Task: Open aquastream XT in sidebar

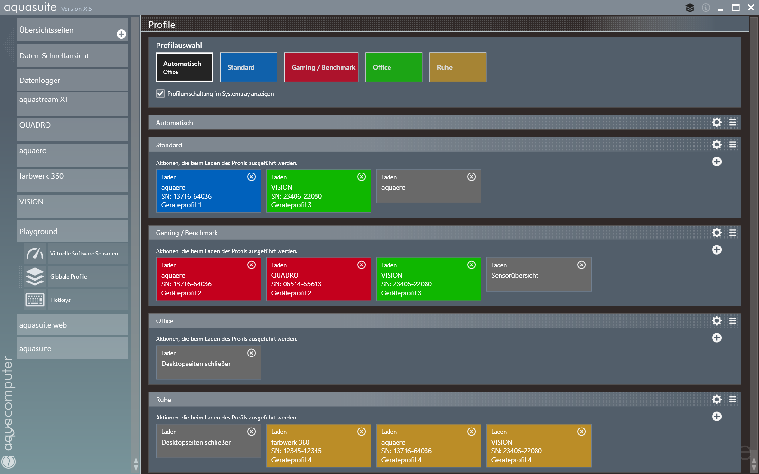Action: click(73, 104)
